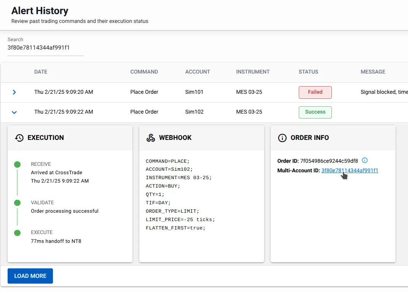Viewport: 408px width, 292px height.
Task: Click the green VALIDATE status dot
Action: click(17, 203)
